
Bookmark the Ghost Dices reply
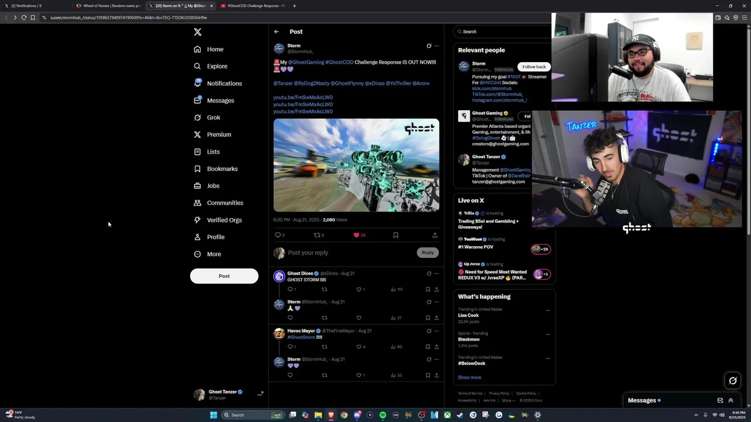tap(428, 289)
